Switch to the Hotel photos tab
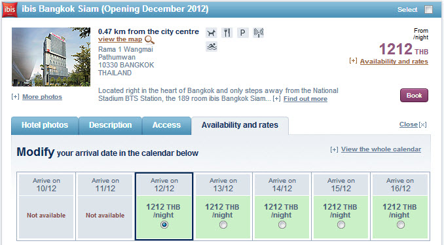444x245 pixels. click(45, 125)
